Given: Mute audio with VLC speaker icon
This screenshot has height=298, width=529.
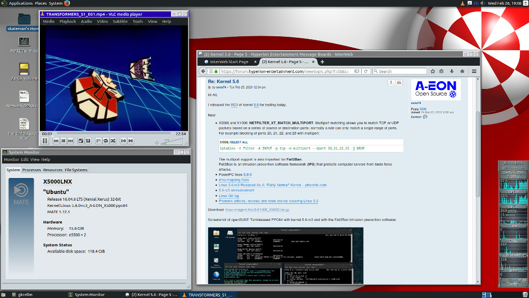Looking at the screenshot, I should click(x=157, y=143).
